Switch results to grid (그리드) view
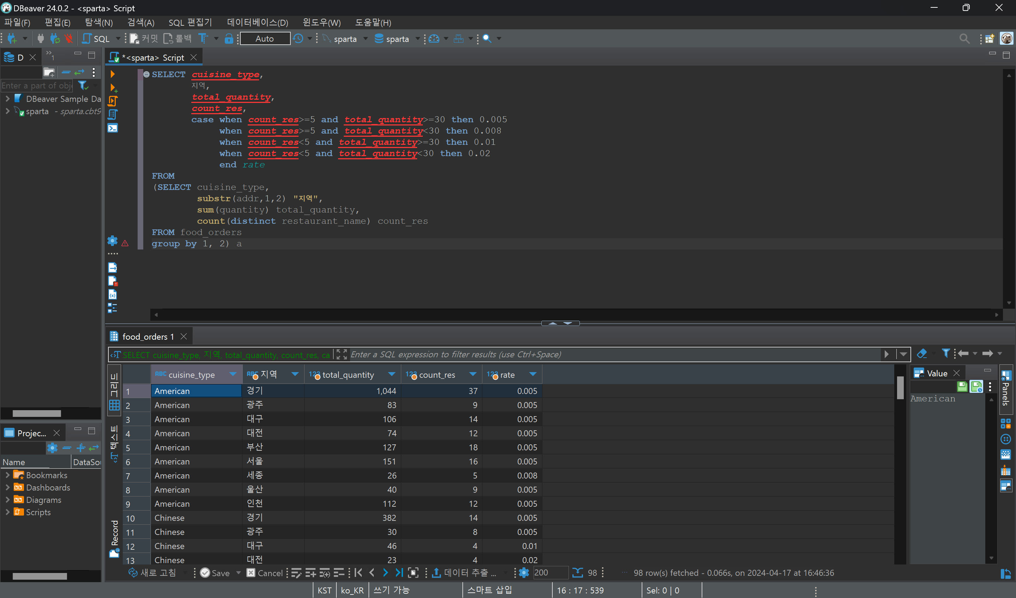1016x598 pixels. [114, 391]
